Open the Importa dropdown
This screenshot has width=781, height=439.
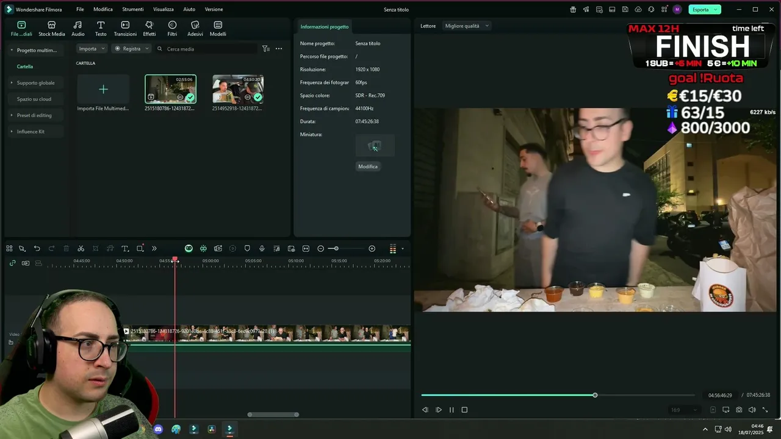click(92, 49)
